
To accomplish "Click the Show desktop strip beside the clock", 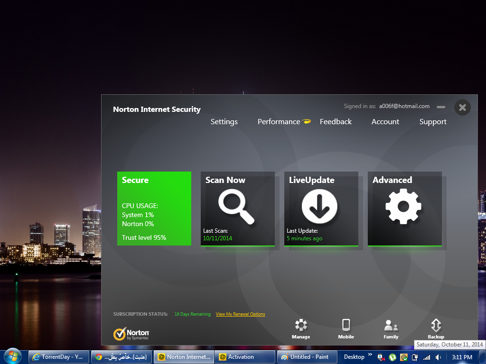I will 482,357.
